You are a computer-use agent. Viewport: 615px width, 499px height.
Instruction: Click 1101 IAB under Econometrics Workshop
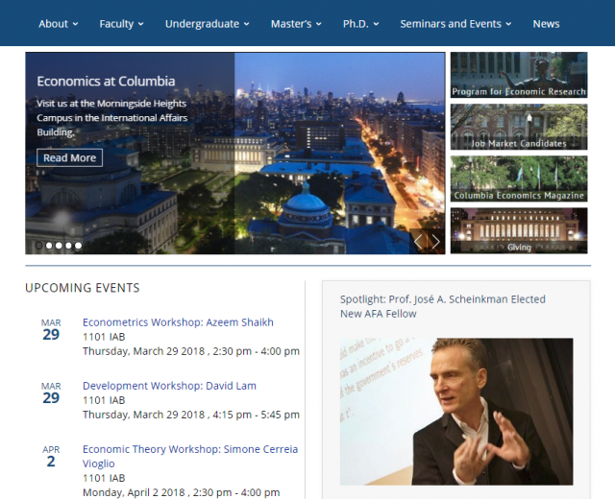(x=104, y=337)
